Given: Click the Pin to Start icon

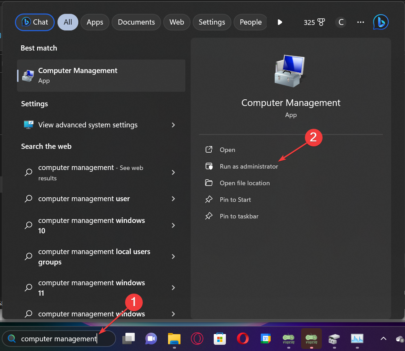Looking at the screenshot, I should (x=209, y=199).
